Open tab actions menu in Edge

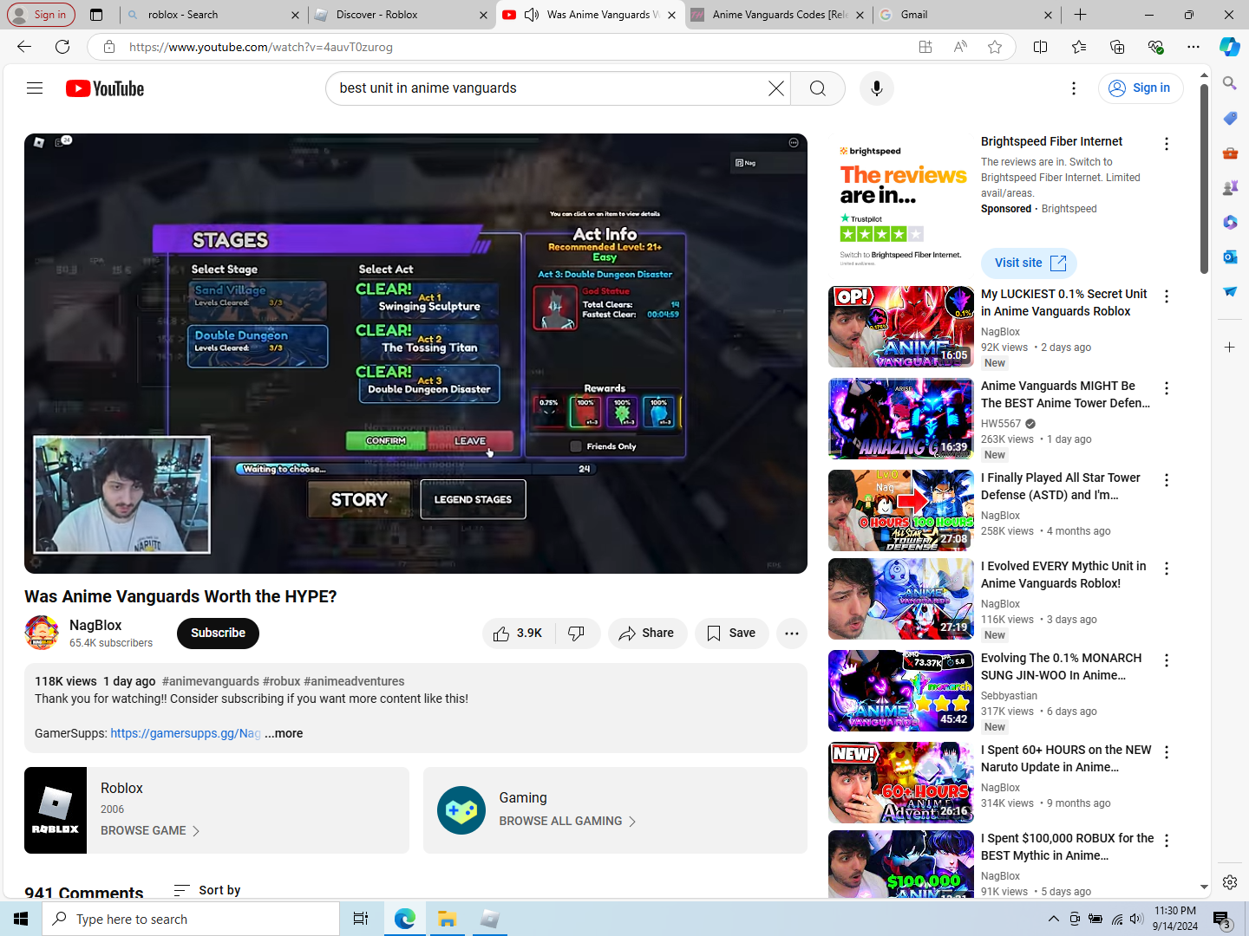(x=96, y=15)
